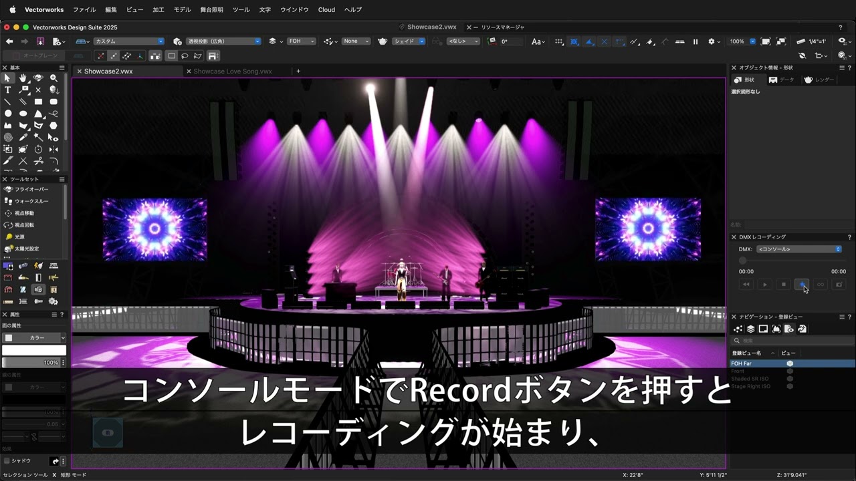The image size is (856, 481).
Task: Activate the pan (hand) tool
Action: [x=23, y=77]
